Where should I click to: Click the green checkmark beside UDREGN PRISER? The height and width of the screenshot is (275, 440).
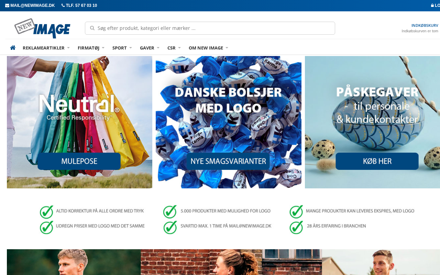(46, 227)
